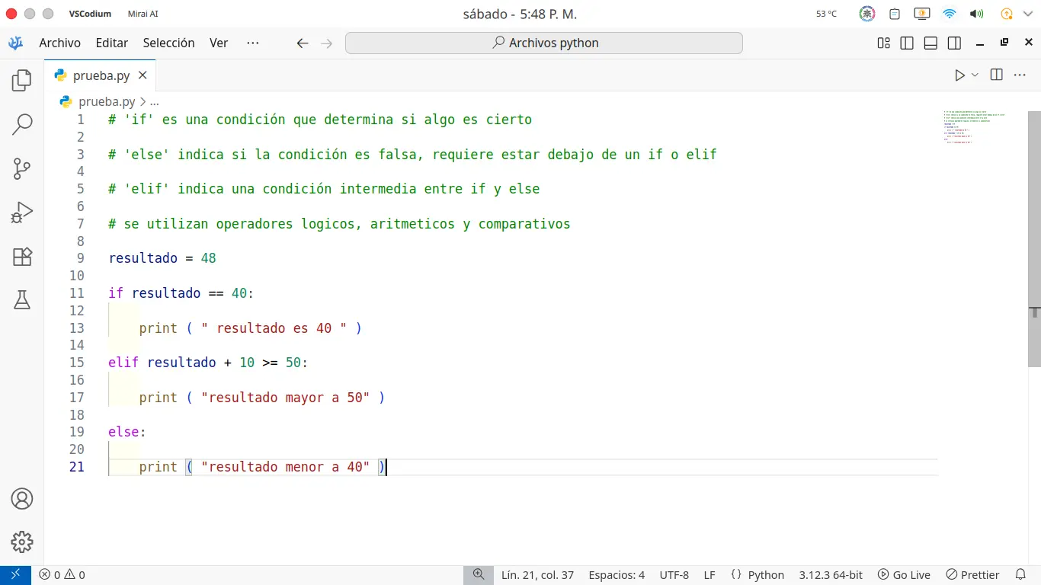1041x585 pixels.
Task: Open the Testing flask view
Action: [22, 300]
